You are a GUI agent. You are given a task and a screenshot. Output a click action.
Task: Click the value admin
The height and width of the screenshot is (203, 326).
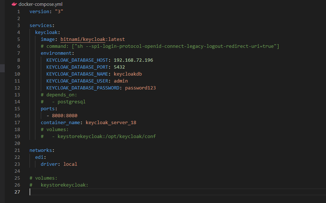pos(121,81)
